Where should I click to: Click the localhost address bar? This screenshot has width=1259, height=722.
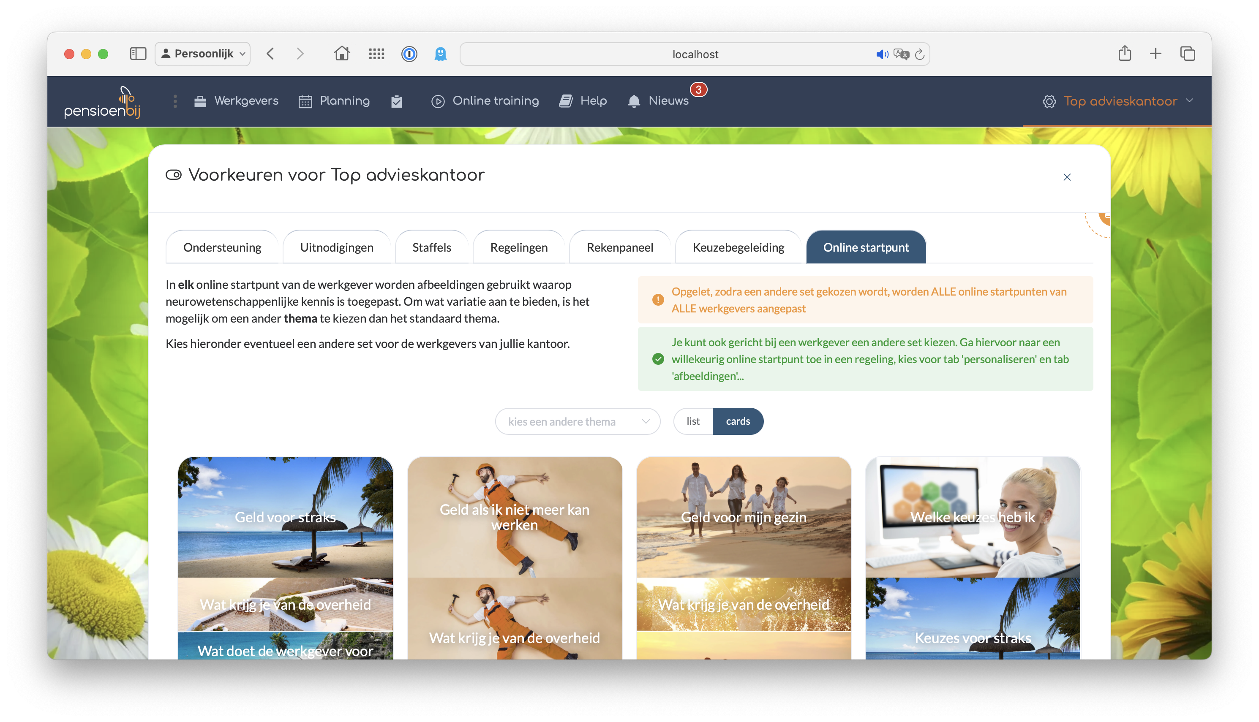[x=695, y=54]
